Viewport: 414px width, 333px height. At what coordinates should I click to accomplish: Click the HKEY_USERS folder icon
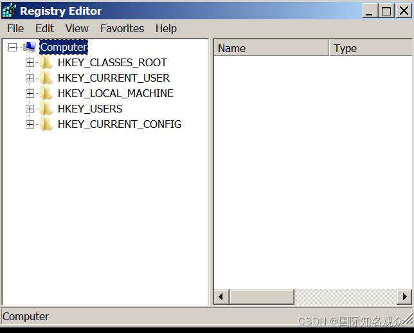coord(46,109)
